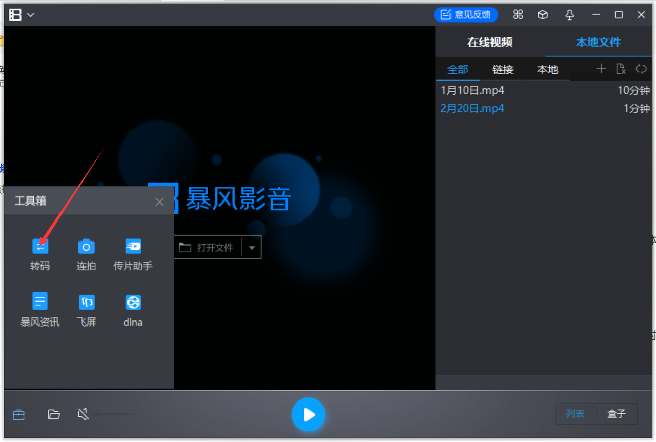Viewport: 656px width, 442px height.
Task: Switch to 盒子 box view
Action: click(x=617, y=414)
